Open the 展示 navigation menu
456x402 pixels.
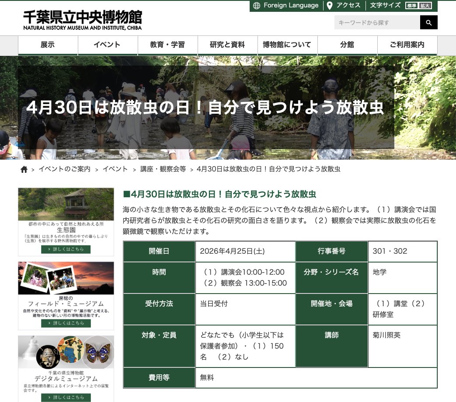coord(47,45)
